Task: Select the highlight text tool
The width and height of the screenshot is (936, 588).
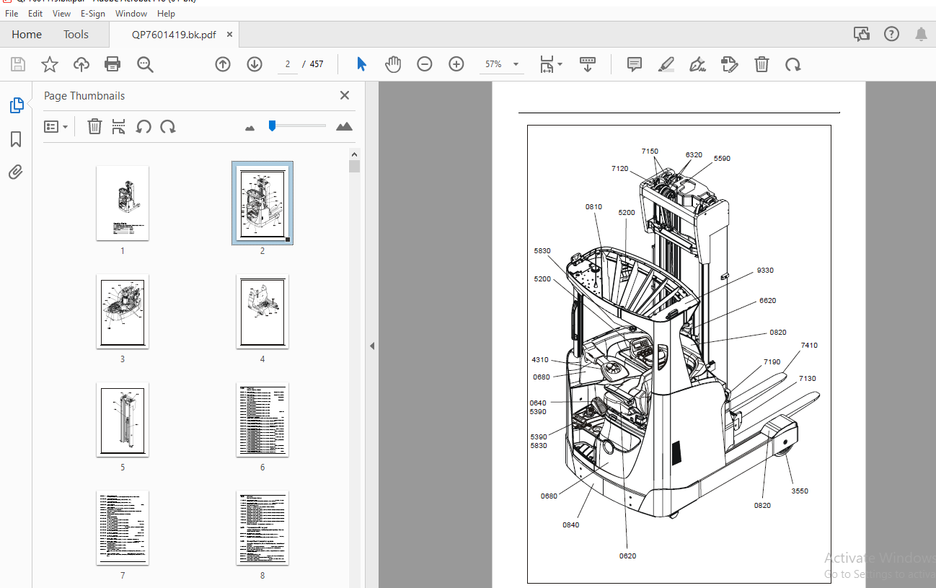Action: [x=666, y=64]
